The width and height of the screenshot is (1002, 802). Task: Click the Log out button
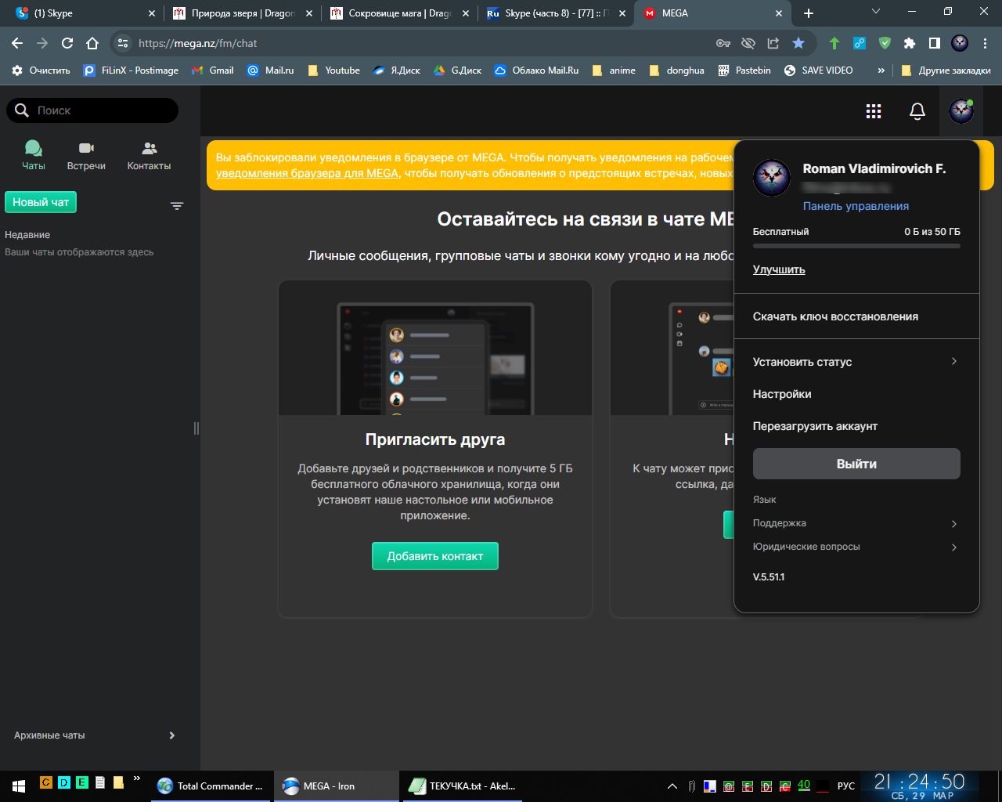point(856,464)
